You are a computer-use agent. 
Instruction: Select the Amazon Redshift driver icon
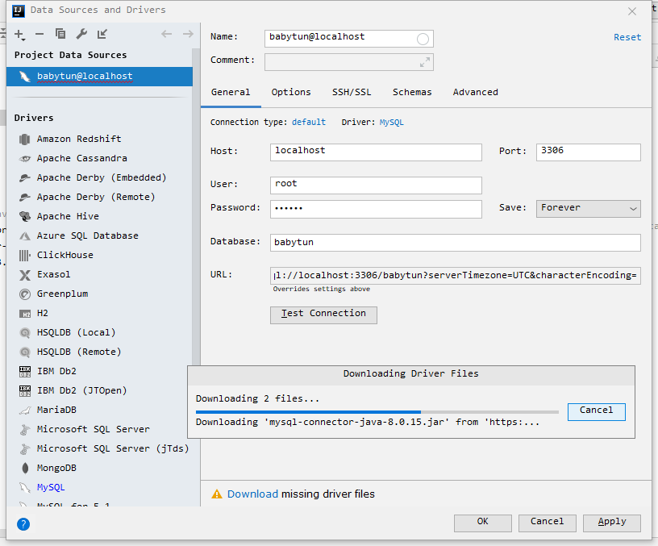(x=25, y=140)
